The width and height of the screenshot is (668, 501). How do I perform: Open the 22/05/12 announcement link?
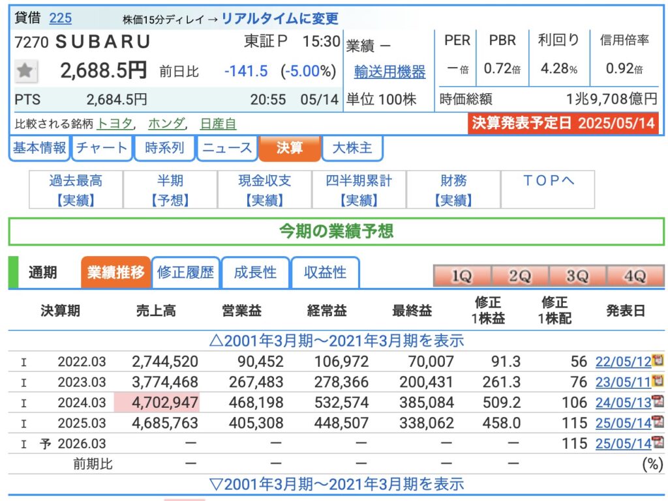tap(623, 362)
